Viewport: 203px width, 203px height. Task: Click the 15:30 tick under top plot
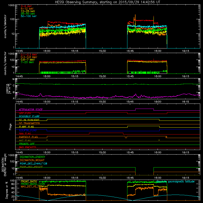click(102, 51)
